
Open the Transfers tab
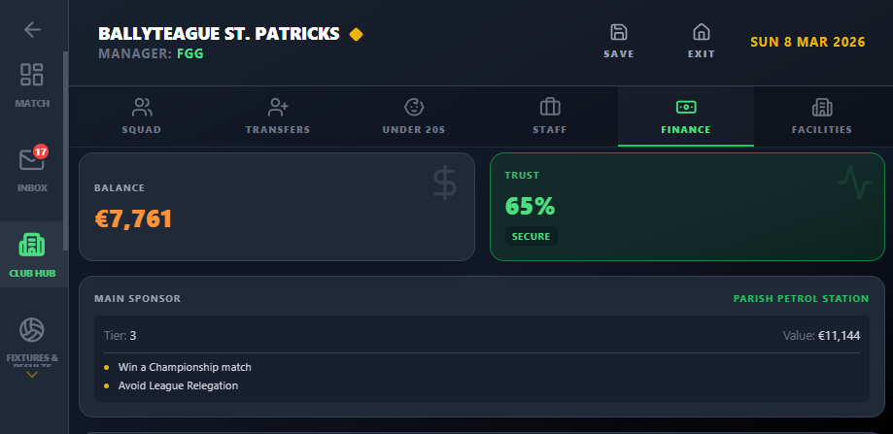point(278,116)
